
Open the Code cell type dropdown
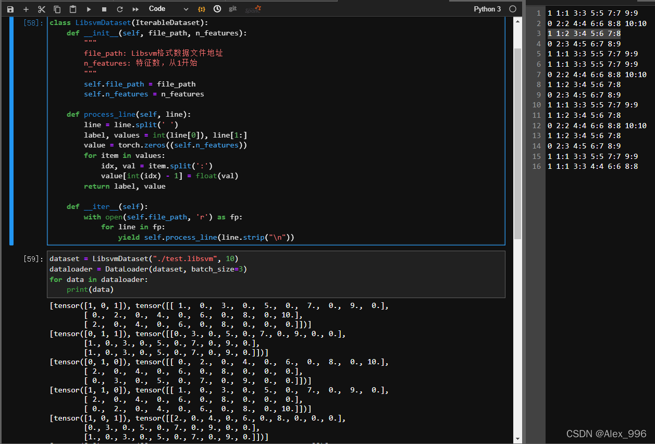(x=168, y=9)
